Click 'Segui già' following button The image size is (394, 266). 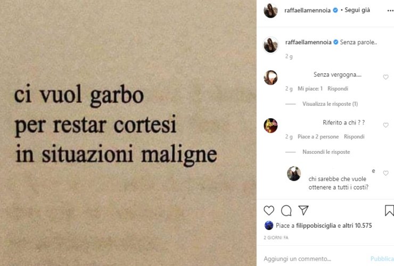(357, 10)
